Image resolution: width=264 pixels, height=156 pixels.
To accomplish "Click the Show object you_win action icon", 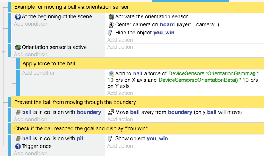I will tap(111, 138).
